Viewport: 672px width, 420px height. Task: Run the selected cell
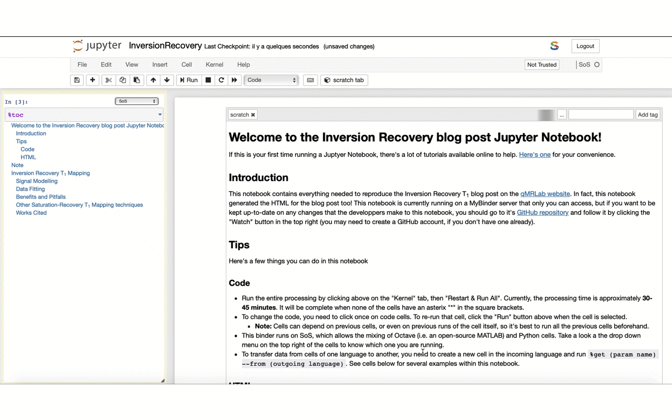189,80
